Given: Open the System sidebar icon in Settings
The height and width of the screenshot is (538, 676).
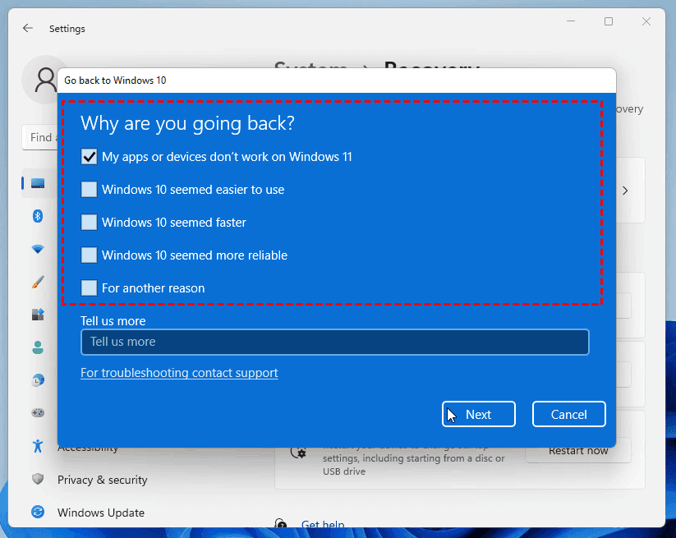Looking at the screenshot, I should (x=38, y=183).
